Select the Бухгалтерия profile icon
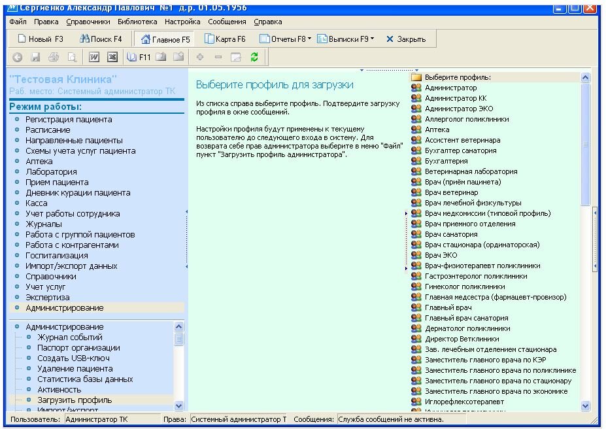Viewport: 606px width, 433px height. [x=416, y=161]
